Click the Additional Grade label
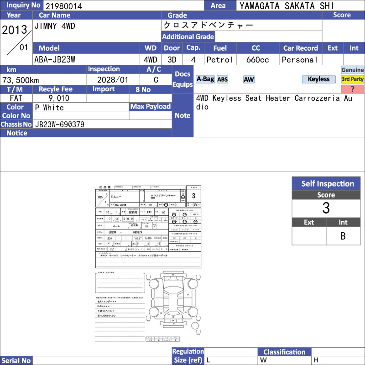This screenshot has width=365, height=365. (188, 36)
